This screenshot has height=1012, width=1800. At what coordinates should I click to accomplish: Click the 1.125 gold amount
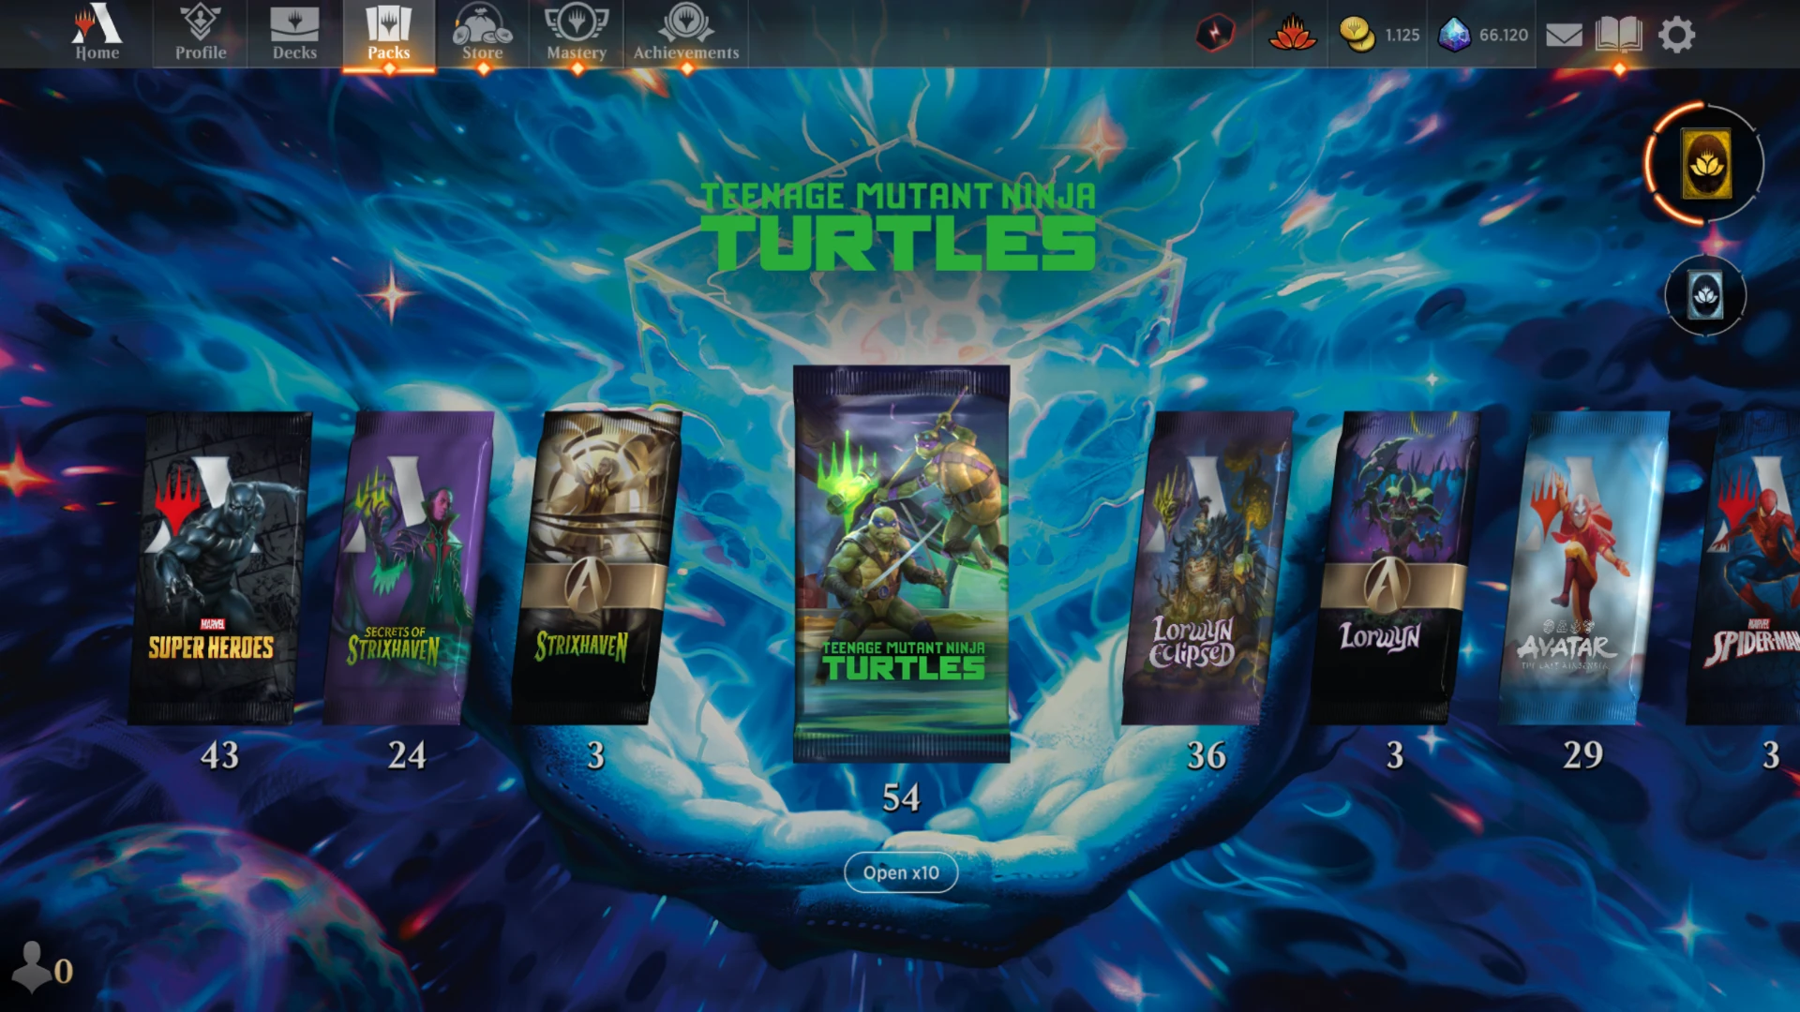pos(1402,35)
